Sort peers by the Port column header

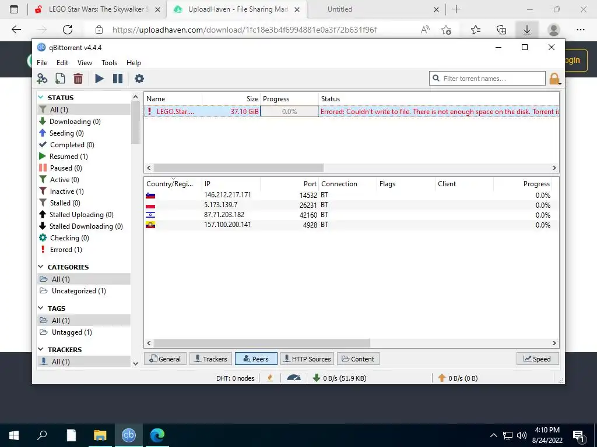(289, 184)
